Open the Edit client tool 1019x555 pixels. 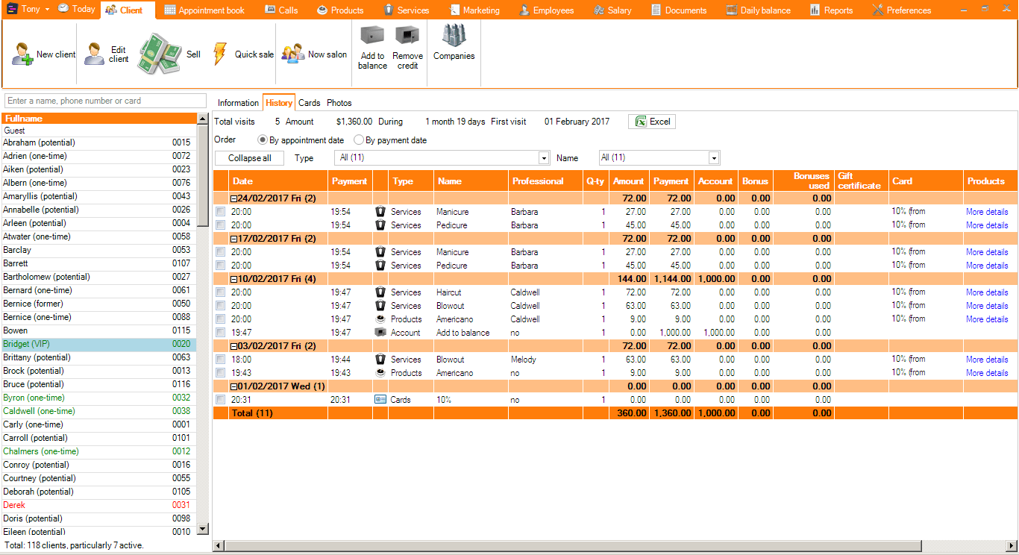(107, 54)
